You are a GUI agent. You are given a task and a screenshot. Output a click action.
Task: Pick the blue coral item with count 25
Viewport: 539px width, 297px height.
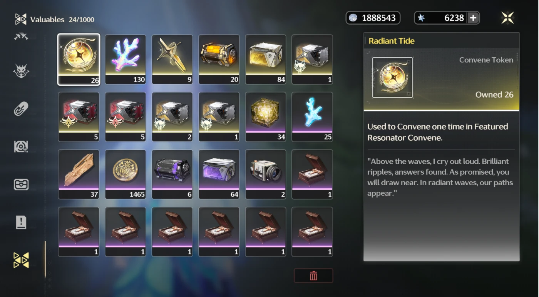point(312,117)
